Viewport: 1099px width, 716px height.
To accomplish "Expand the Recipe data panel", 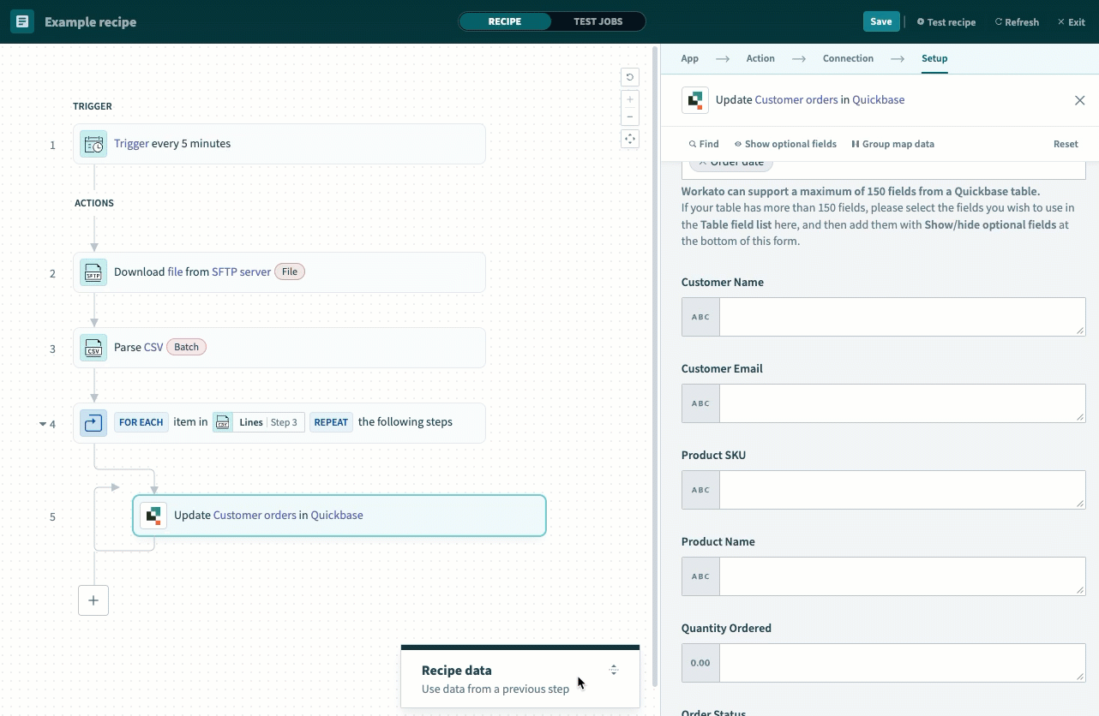I will pos(613,670).
